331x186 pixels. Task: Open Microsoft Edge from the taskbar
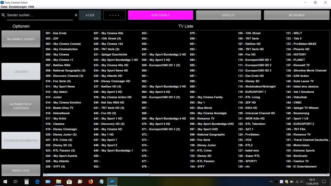pos(37,181)
